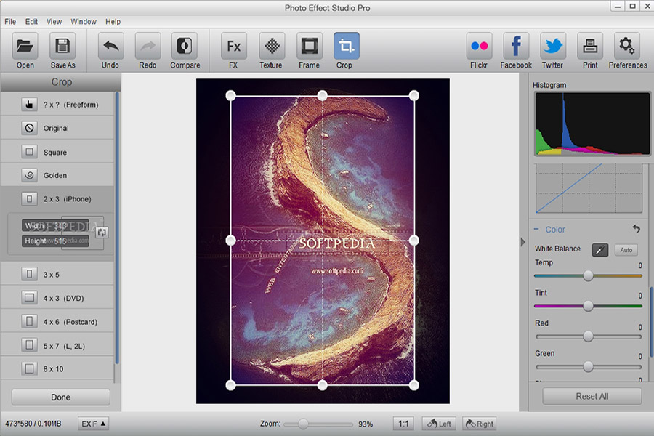Share the photo to Flickr

click(x=479, y=46)
